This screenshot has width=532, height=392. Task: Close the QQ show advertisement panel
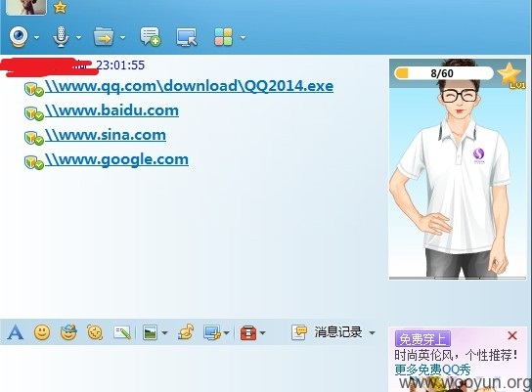coord(512,335)
